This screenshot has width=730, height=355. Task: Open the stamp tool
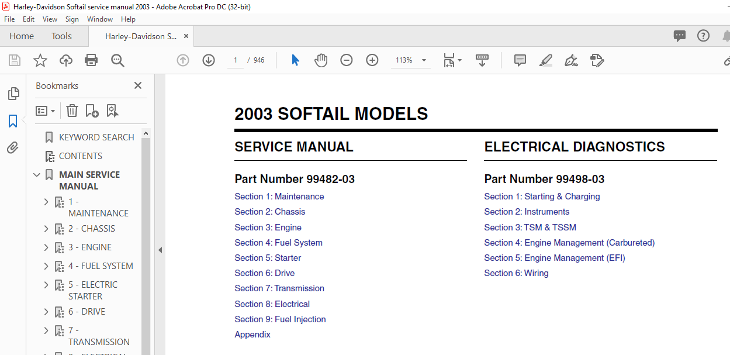tap(597, 60)
